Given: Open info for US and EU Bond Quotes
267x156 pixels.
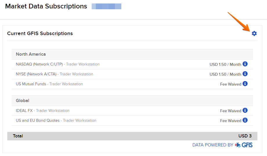Looking at the screenshot, I should pos(245,120).
